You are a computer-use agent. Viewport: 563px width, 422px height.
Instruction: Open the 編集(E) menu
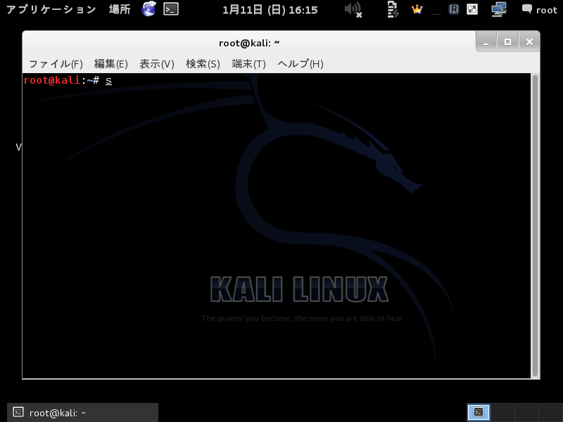point(111,64)
